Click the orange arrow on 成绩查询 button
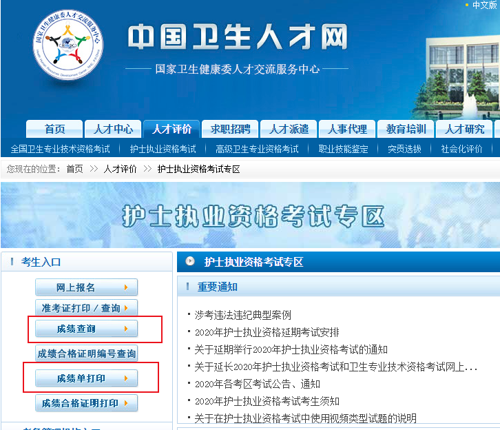Screen dimensions: 500x430 pos(125,329)
